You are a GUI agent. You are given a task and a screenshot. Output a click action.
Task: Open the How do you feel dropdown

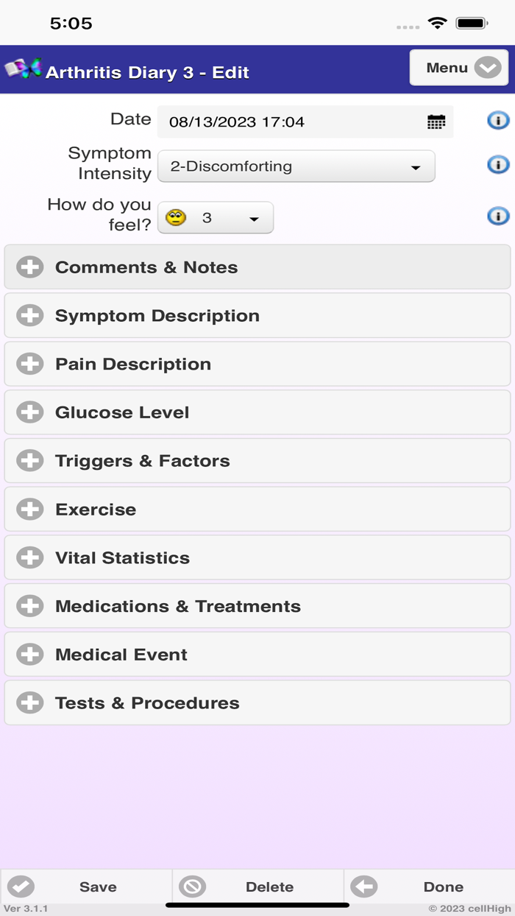254,217
